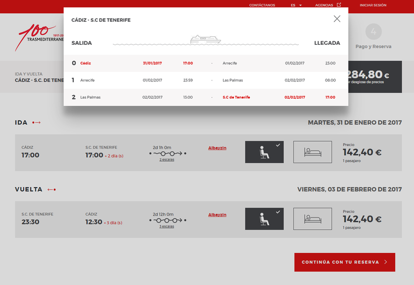Screen dimensions: 414x285
Task: Select seat option for Vuelta trip
Action: pyautogui.click(x=264, y=219)
